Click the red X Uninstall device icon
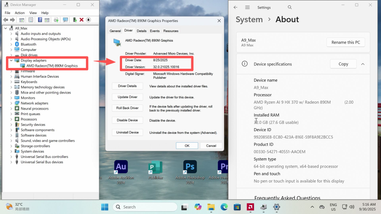The width and height of the screenshot is (381, 214). coord(81,20)
